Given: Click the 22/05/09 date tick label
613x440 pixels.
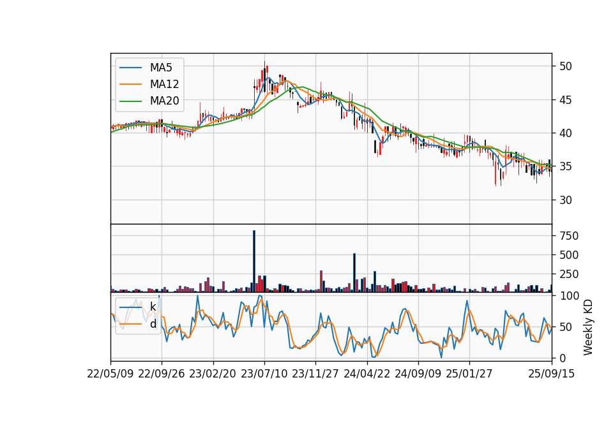Looking at the screenshot, I should [110, 374].
